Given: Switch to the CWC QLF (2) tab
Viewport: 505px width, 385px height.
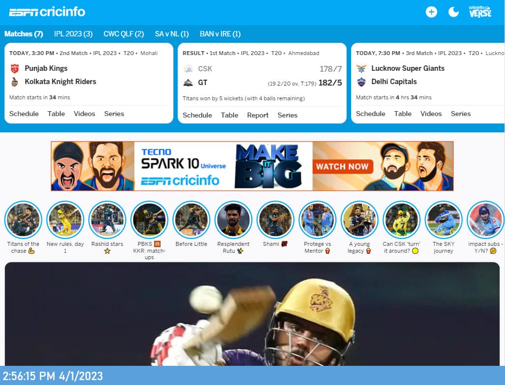Looking at the screenshot, I should click(x=123, y=34).
